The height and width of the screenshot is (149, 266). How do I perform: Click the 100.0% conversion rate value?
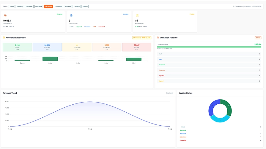(258, 44)
